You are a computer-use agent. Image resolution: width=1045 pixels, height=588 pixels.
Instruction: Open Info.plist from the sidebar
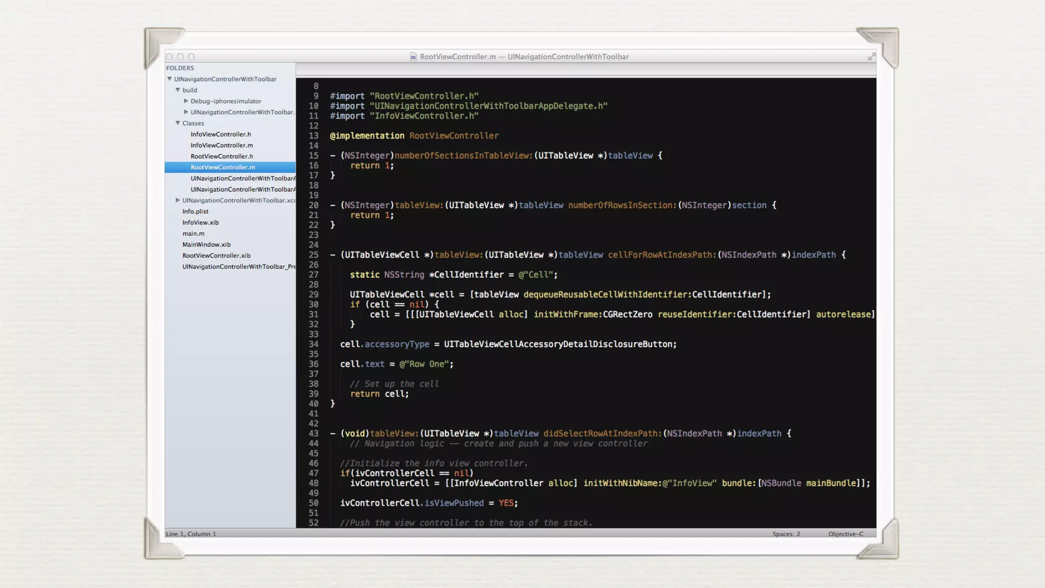point(195,211)
